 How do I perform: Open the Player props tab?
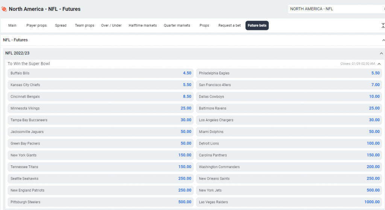tap(36, 25)
